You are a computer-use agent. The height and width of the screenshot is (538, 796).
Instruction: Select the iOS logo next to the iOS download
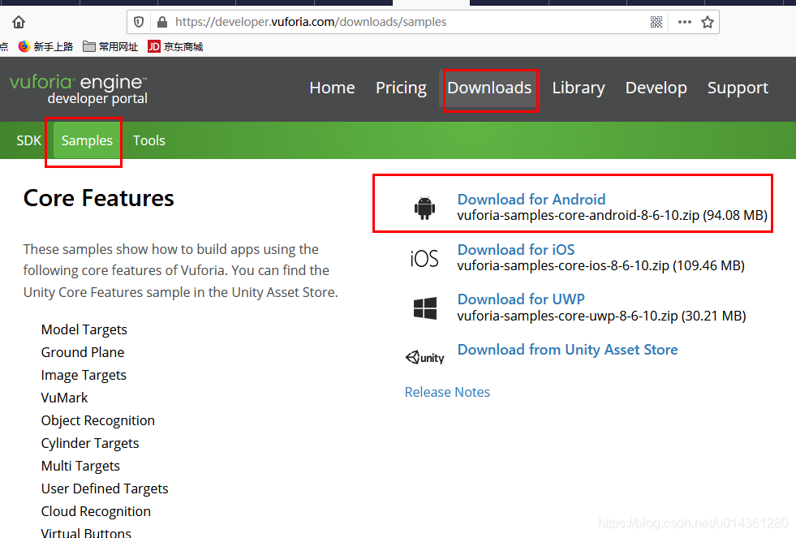click(x=423, y=257)
